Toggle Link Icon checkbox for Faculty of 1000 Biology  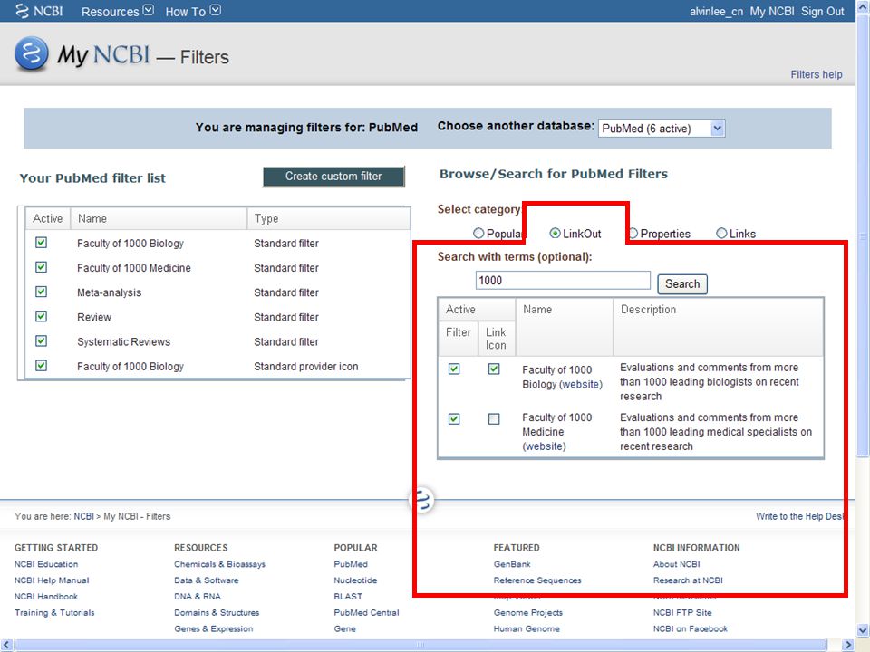[494, 369]
